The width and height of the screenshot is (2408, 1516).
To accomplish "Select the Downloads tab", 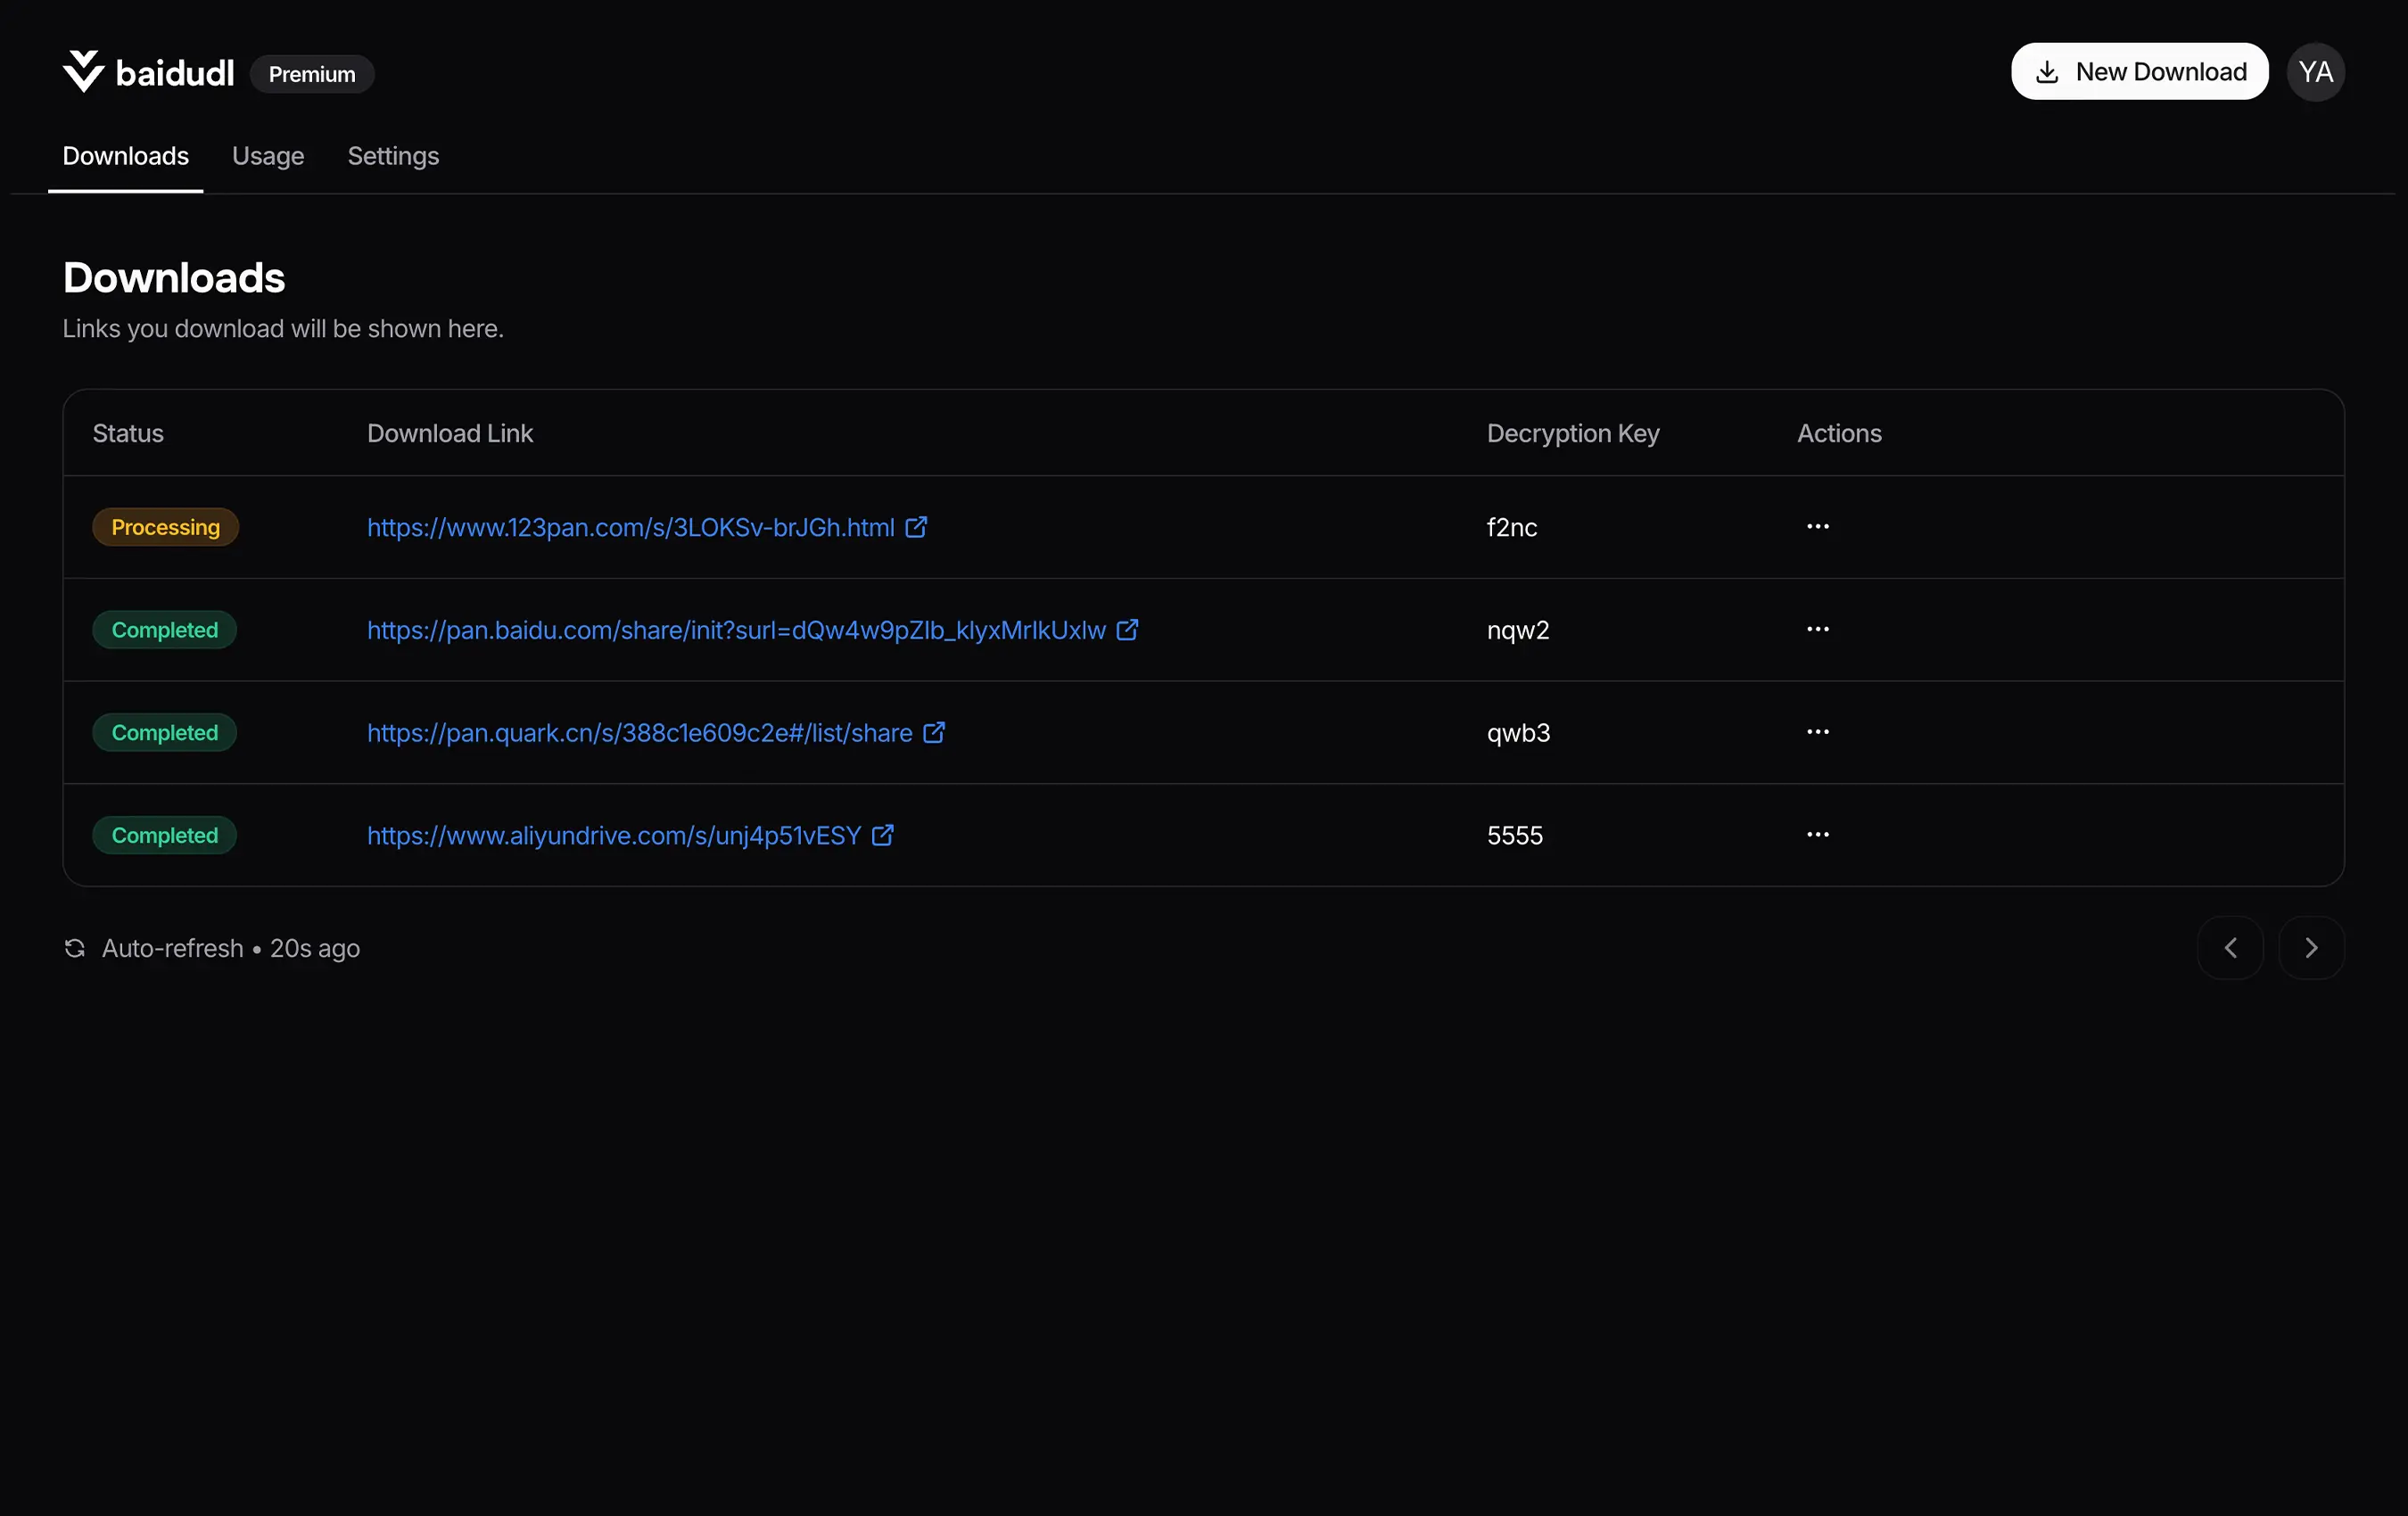I will (125, 156).
